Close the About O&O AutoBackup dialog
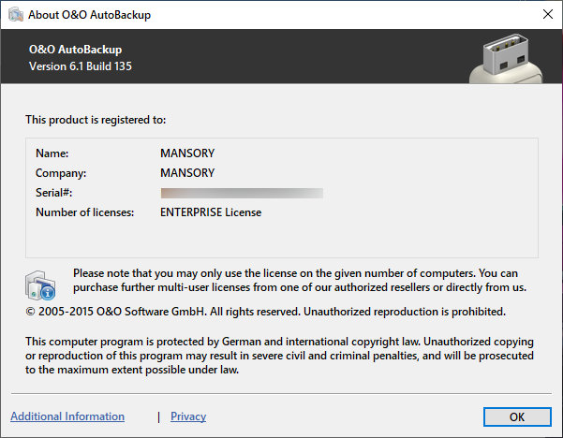 [x=546, y=15]
